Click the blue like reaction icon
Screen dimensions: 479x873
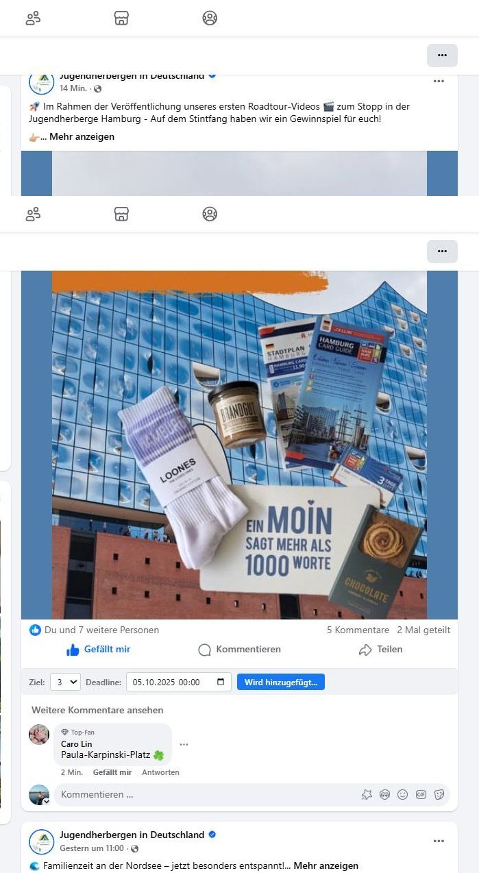[x=35, y=630]
